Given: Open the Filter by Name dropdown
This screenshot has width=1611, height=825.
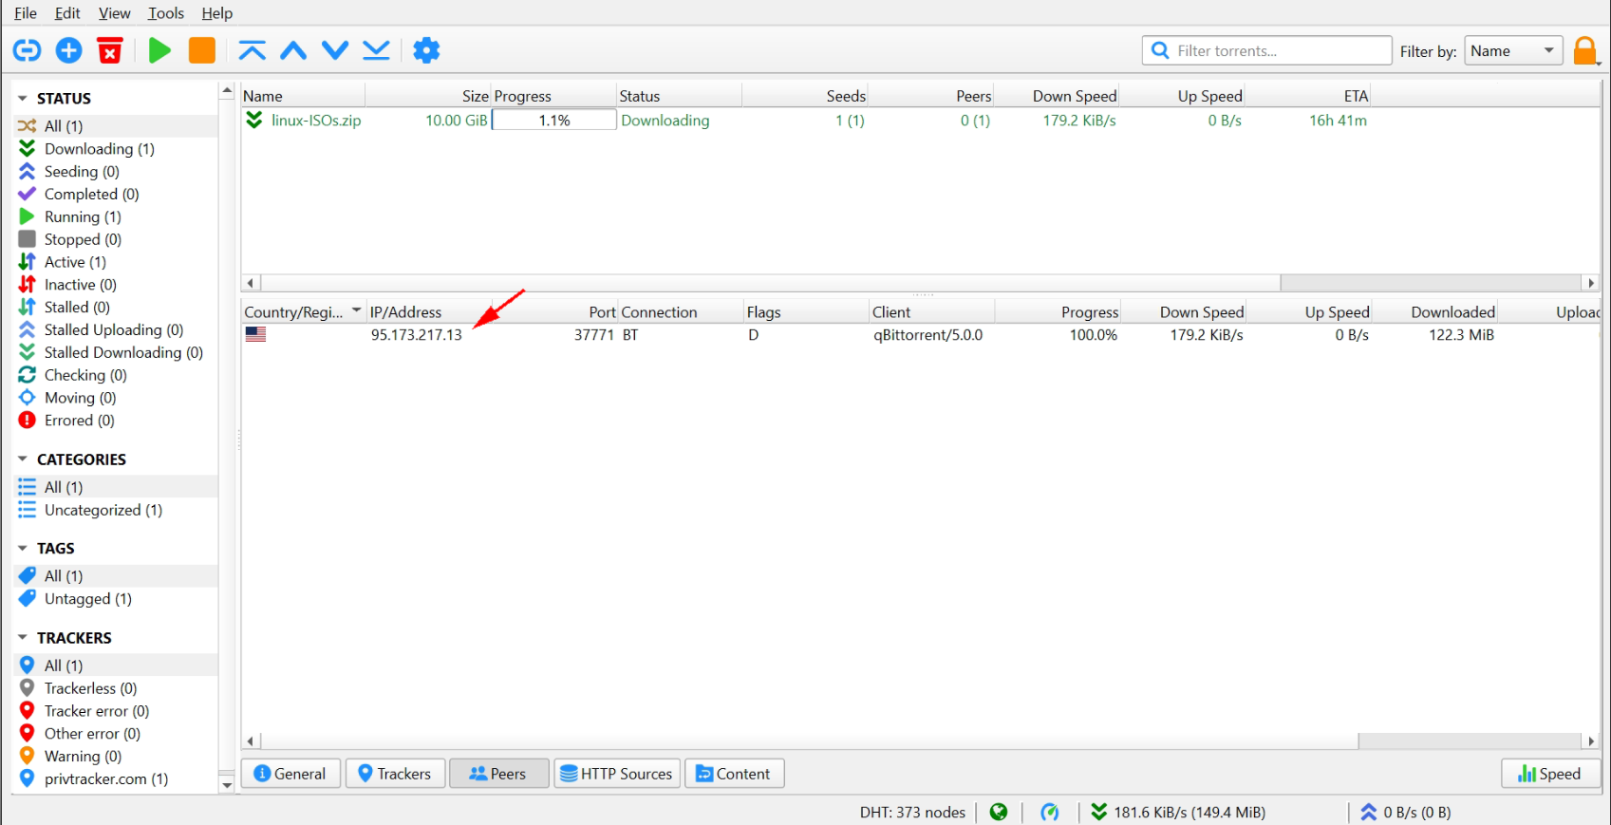Looking at the screenshot, I should point(1513,51).
